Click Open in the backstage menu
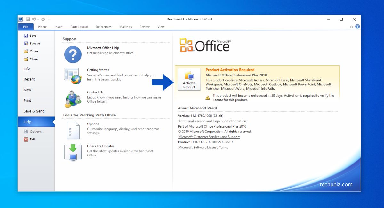 (31, 51)
